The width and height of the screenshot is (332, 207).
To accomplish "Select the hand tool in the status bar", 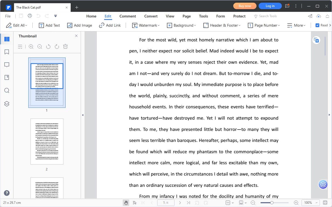I will coord(126,203).
